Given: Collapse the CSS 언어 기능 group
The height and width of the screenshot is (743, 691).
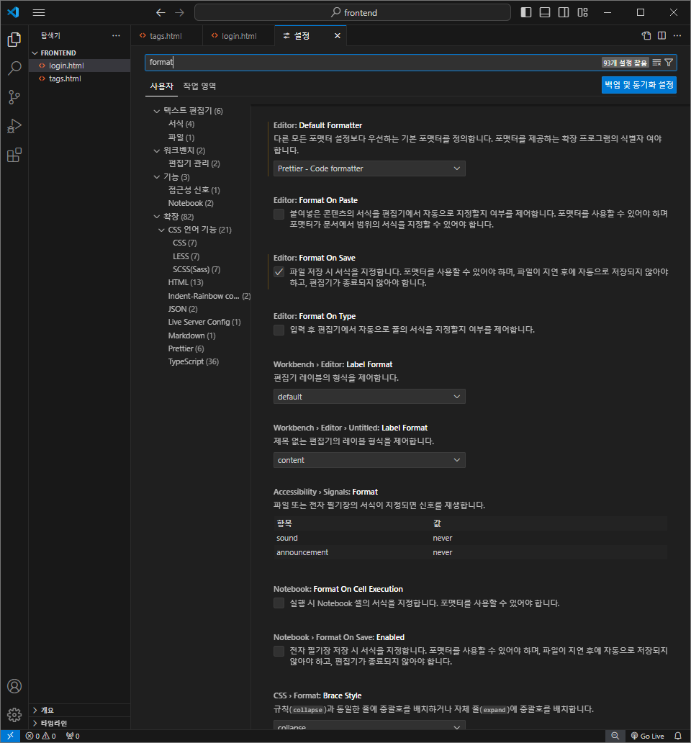Looking at the screenshot, I should coord(161,230).
